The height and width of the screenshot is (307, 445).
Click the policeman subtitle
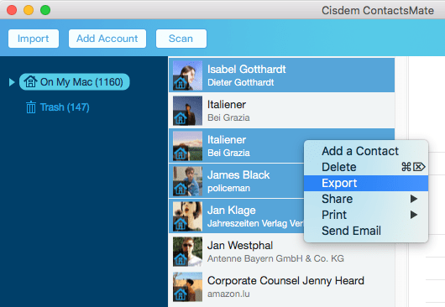point(228,188)
